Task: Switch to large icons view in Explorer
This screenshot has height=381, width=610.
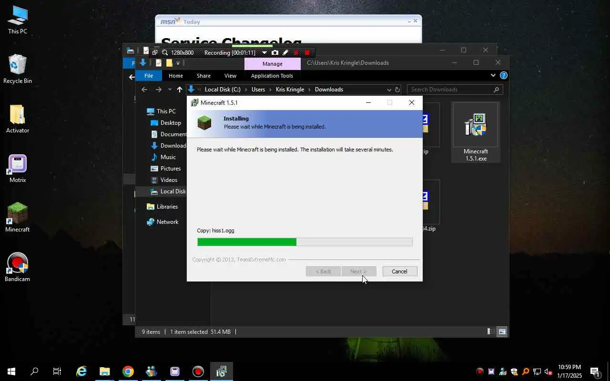Action: [502, 331]
